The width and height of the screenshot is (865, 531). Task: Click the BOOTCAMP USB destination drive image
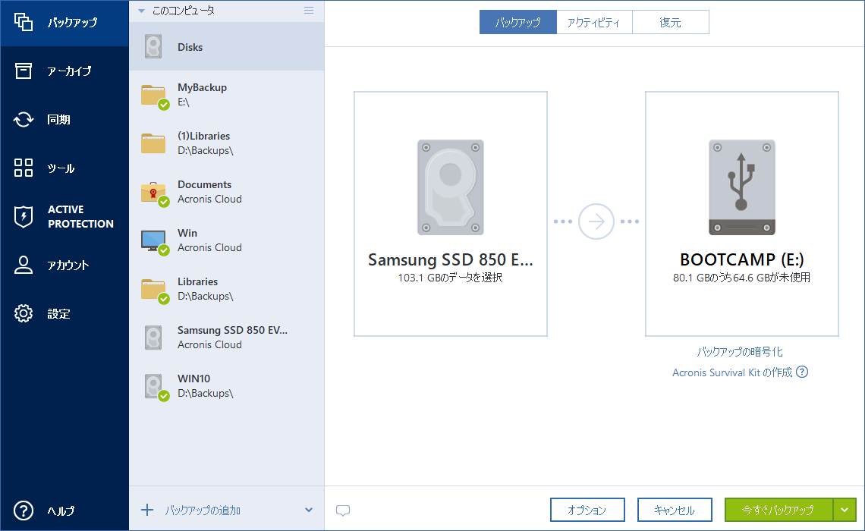click(742, 187)
